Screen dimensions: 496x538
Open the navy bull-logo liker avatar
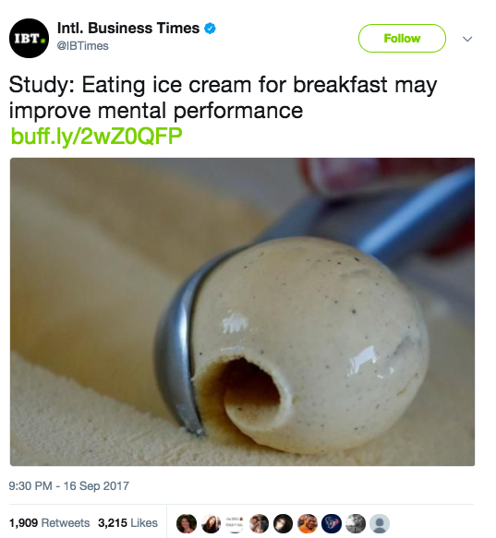pyautogui.click(x=332, y=523)
